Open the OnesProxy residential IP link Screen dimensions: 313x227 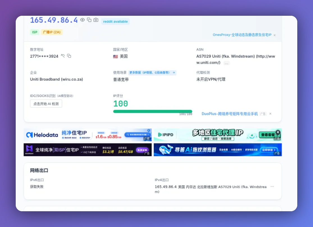pos(242,35)
